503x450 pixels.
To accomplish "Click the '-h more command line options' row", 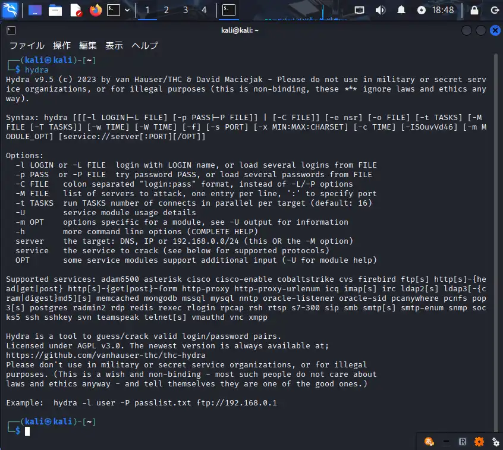I will pyautogui.click(x=137, y=232).
